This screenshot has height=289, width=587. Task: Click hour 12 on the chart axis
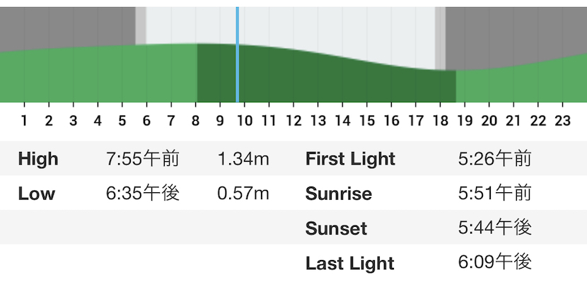click(293, 121)
